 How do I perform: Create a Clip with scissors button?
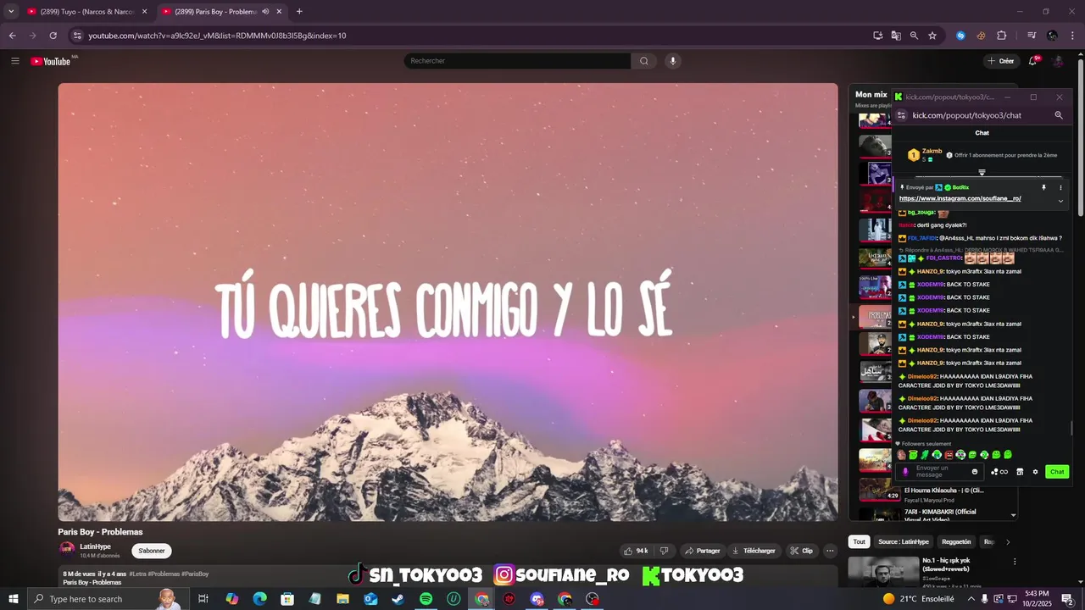802,551
